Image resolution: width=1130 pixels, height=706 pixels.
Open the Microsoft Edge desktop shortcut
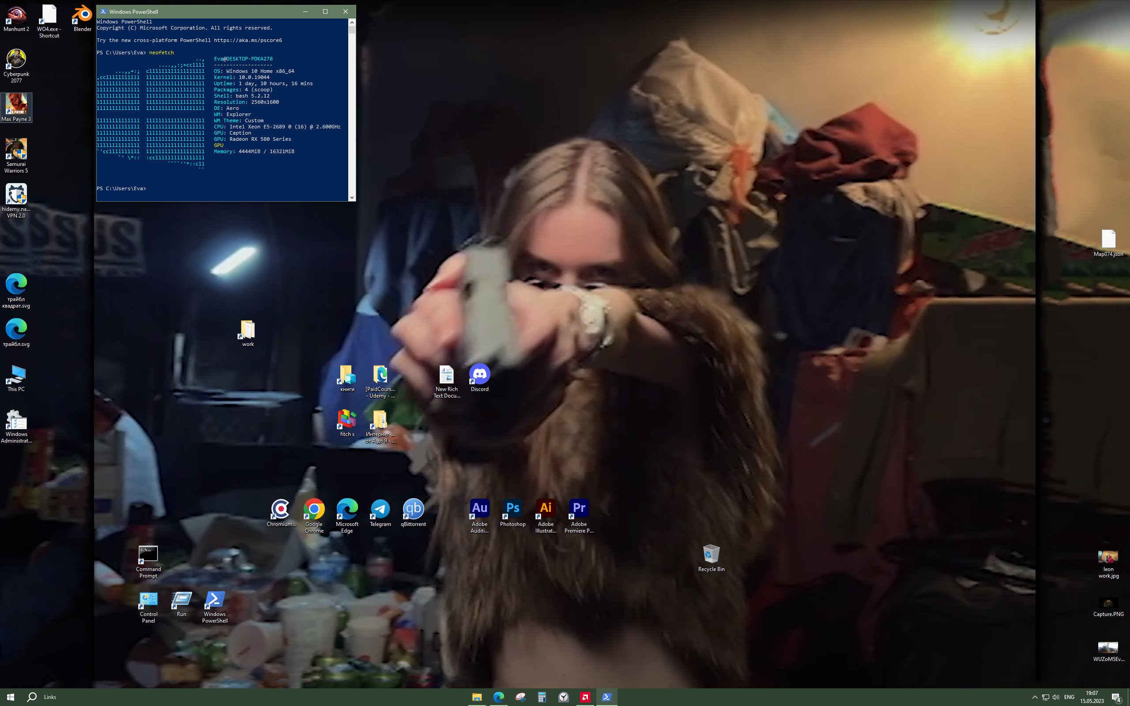[347, 516]
